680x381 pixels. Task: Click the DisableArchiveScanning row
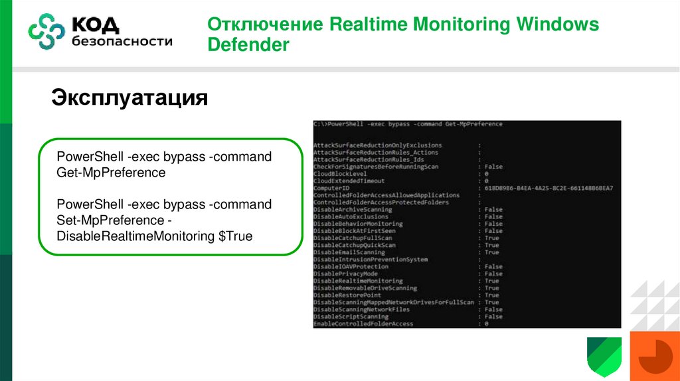click(x=408, y=209)
